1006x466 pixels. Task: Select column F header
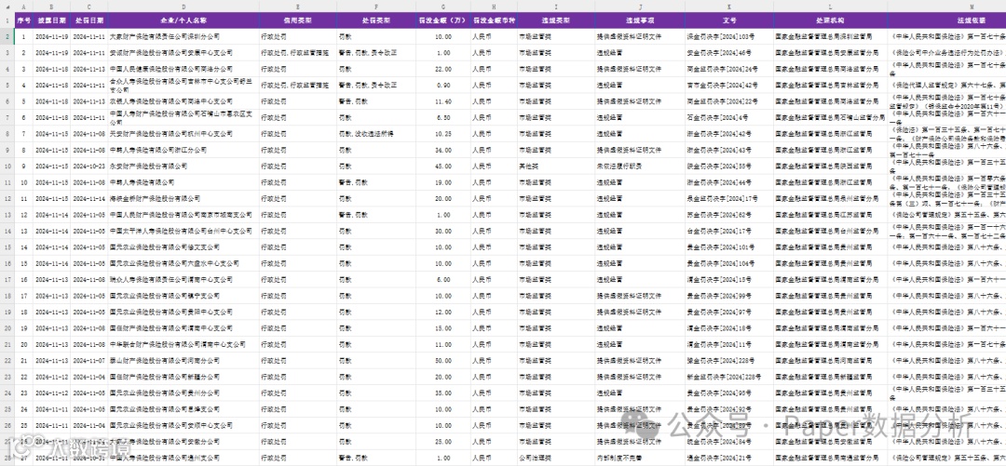point(376,7)
